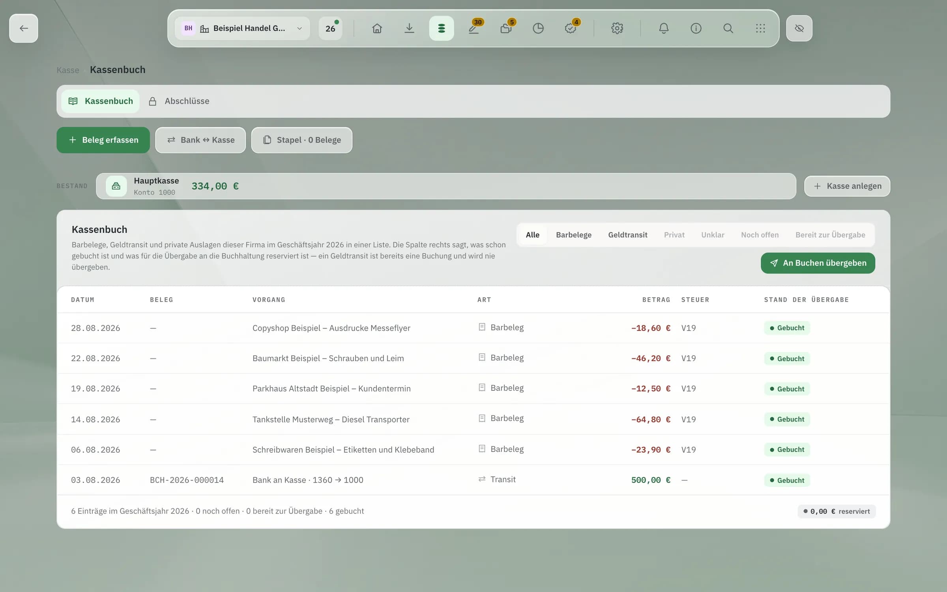
Task: Open the notifications bell
Action: click(664, 28)
